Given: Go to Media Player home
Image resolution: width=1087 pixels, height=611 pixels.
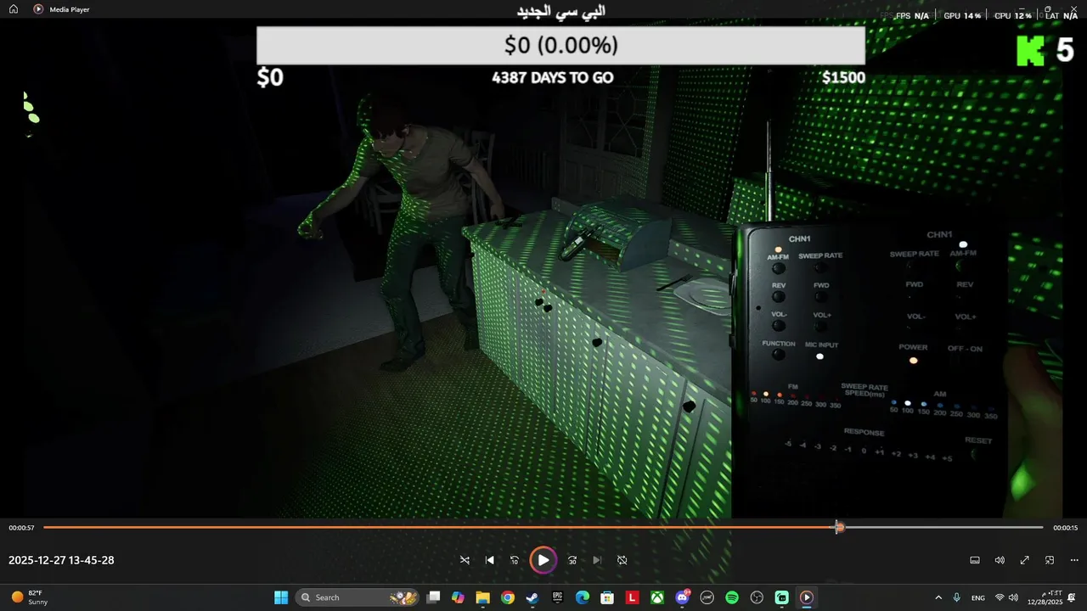Looking at the screenshot, I should coord(14,9).
